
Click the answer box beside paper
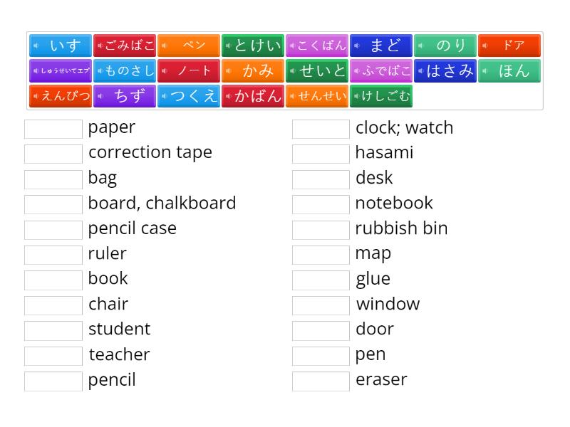[53, 129]
